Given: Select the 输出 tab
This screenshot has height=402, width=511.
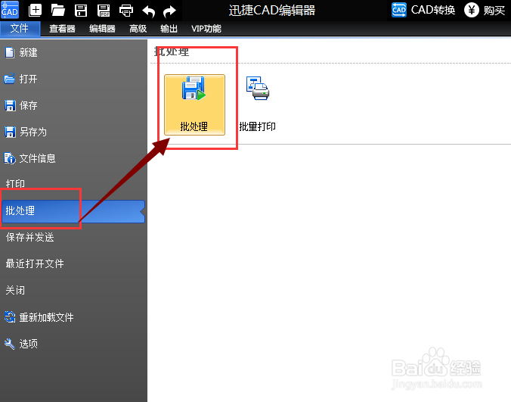Looking at the screenshot, I should (x=169, y=29).
